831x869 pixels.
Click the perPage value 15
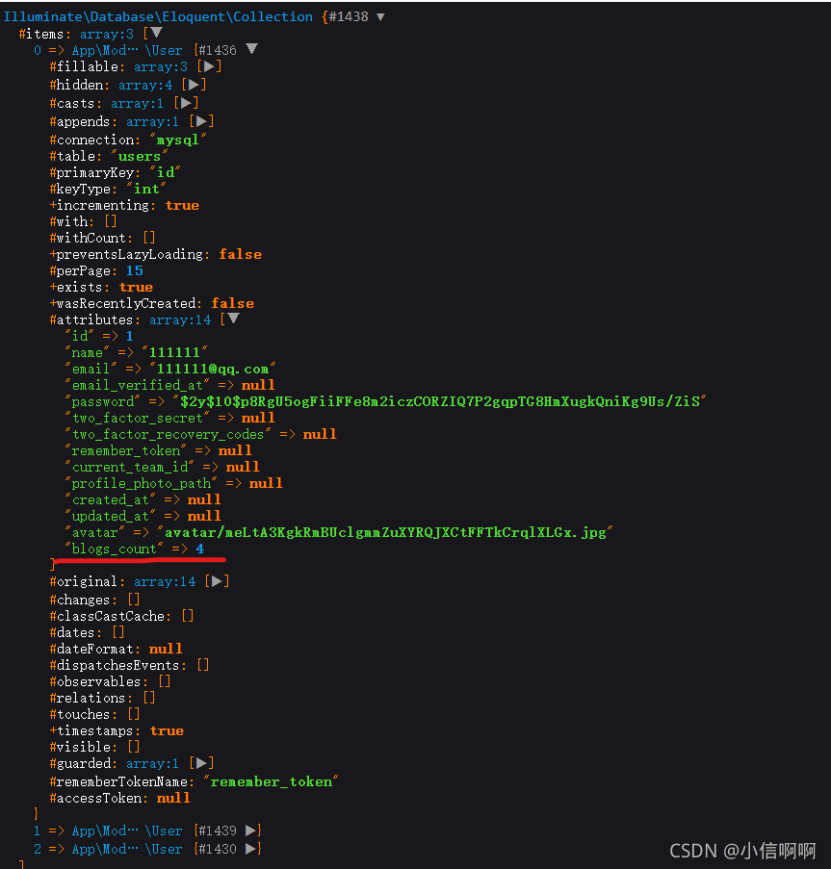click(x=134, y=270)
